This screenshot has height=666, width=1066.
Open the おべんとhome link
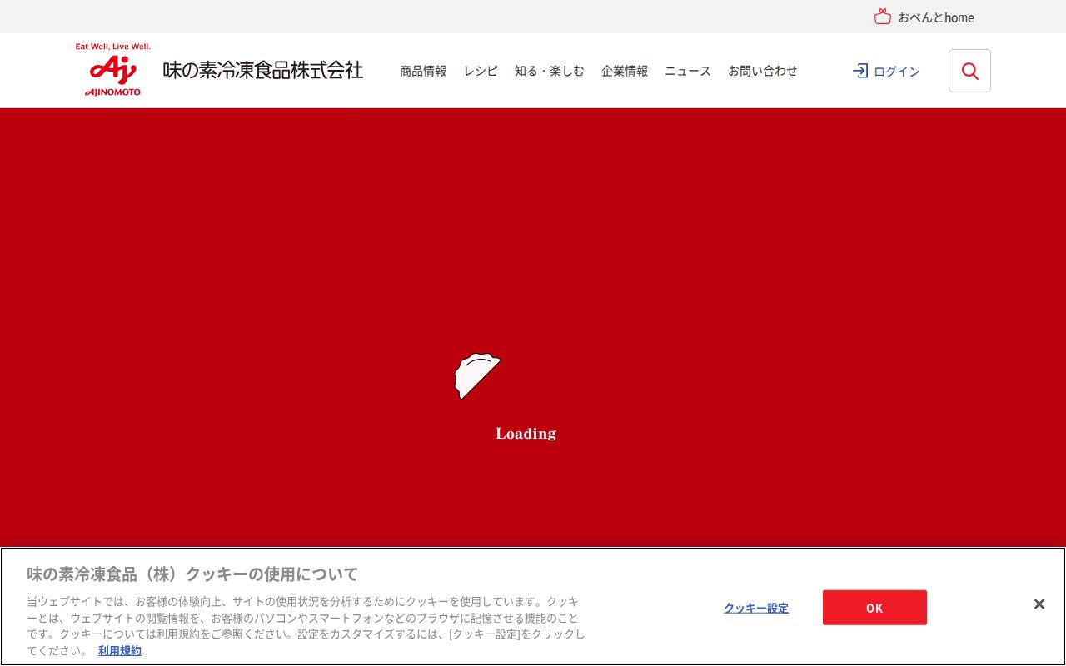tap(935, 17)
